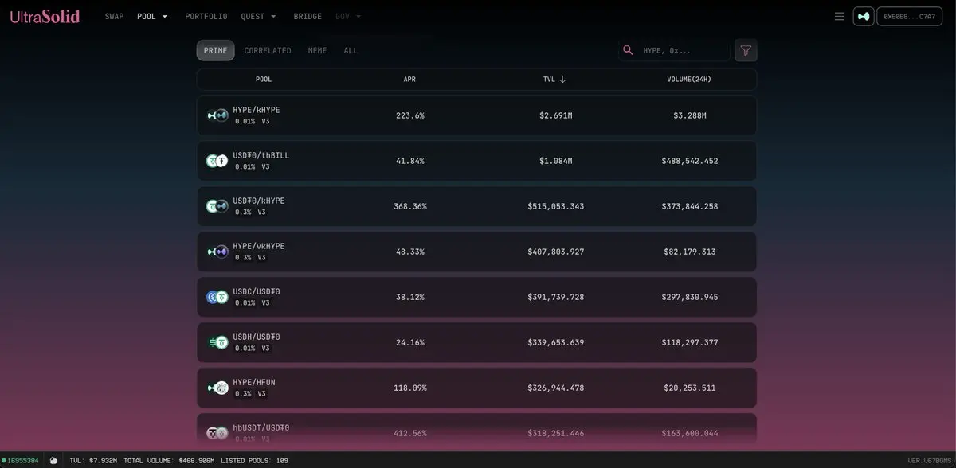Open the HYPE/HFUN pool name
Screen dimensions: 956x468
click(254, 382)
